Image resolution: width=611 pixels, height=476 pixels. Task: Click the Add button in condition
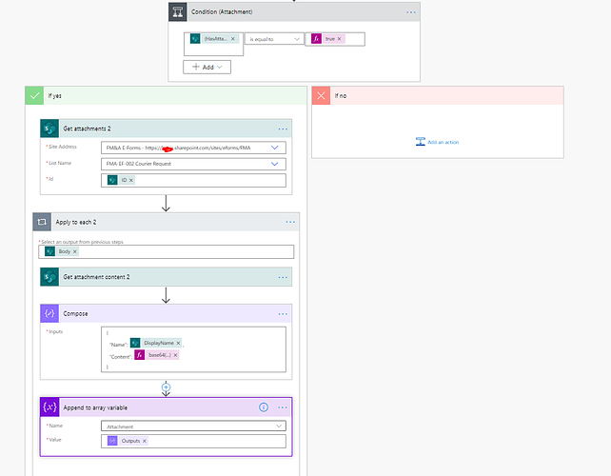coord(207,67)
